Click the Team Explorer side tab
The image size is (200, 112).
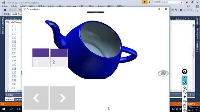click(x=197, y=33)
